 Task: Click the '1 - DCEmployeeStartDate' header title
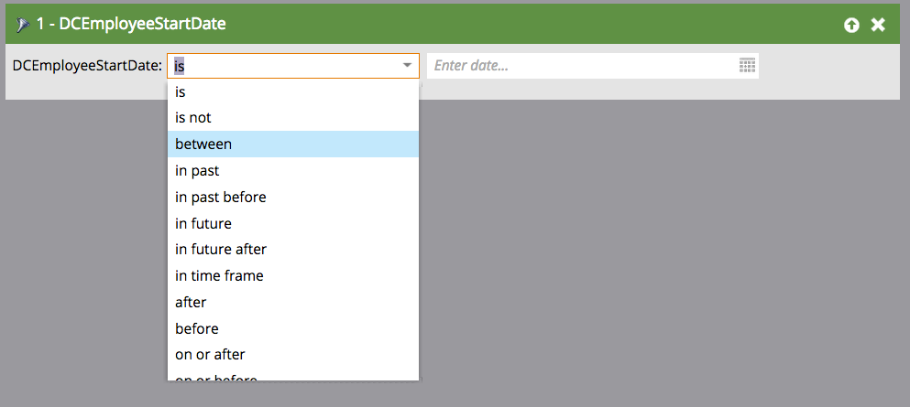(x=131, y=25)
